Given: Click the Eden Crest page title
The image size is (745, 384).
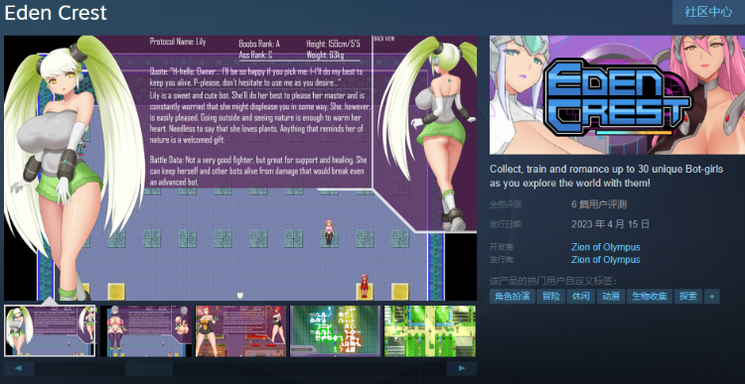Looking at the screenshot, I should click(56, 13).
